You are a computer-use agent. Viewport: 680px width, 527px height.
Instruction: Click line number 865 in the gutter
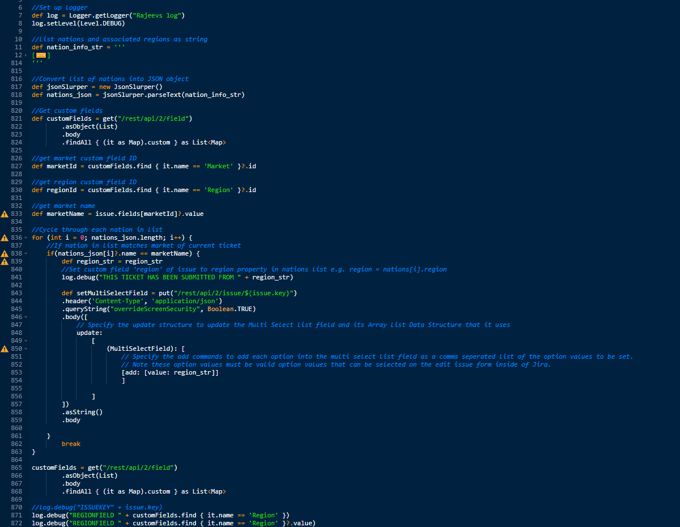[18, 467]
